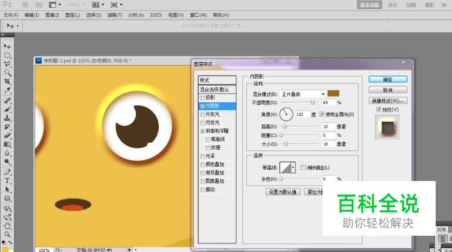Select the Clone Stamp tool
Viewport: 452px width, 252px height.
tap(7, 118)
